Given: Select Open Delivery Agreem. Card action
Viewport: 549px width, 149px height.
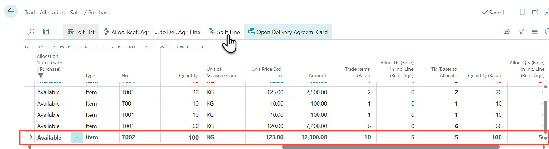Looking at the screenshot, I should coord(288,32).
